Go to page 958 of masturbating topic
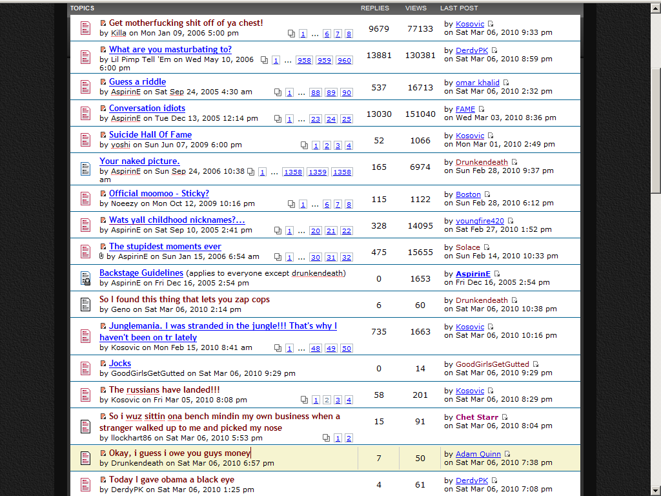The width and height of the screenshot is (661, 496). (304, 60)
